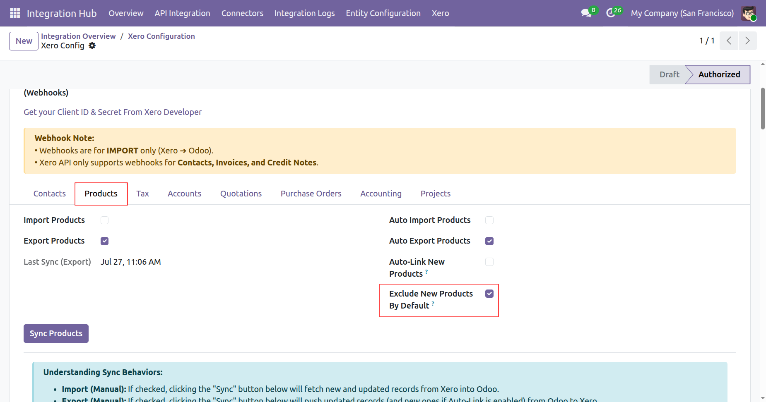Image resolution: width=766 pixels, height=402 pixels.
Task: Go to the previous record arrow
Action: click(729, 41)
